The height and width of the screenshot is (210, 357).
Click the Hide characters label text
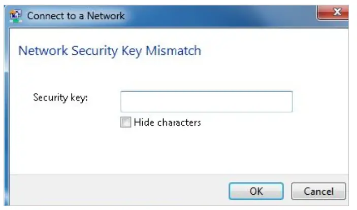tap(167, 123)
